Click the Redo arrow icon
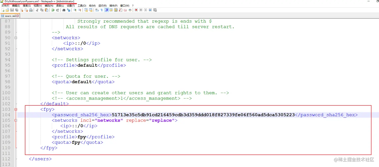 pyautogui.click(x=57, y=10)
